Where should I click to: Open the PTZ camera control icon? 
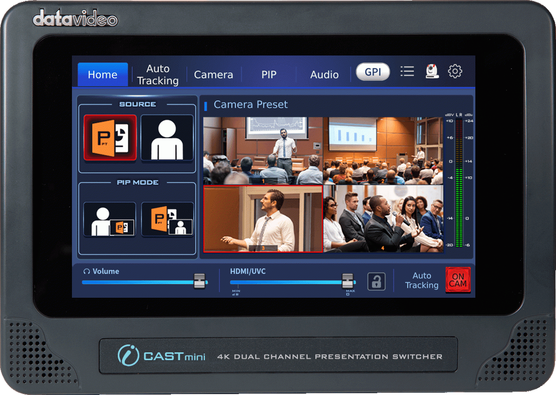[432, 72]
